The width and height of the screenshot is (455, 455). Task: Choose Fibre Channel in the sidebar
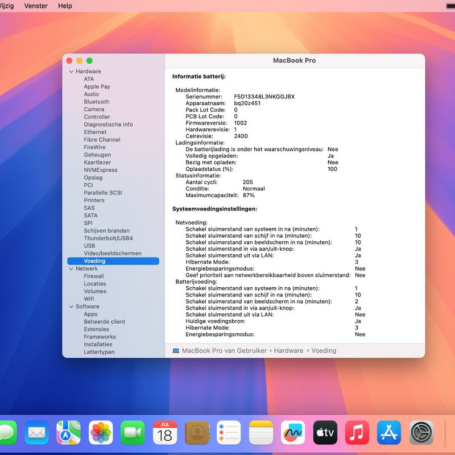coord(102,139)
